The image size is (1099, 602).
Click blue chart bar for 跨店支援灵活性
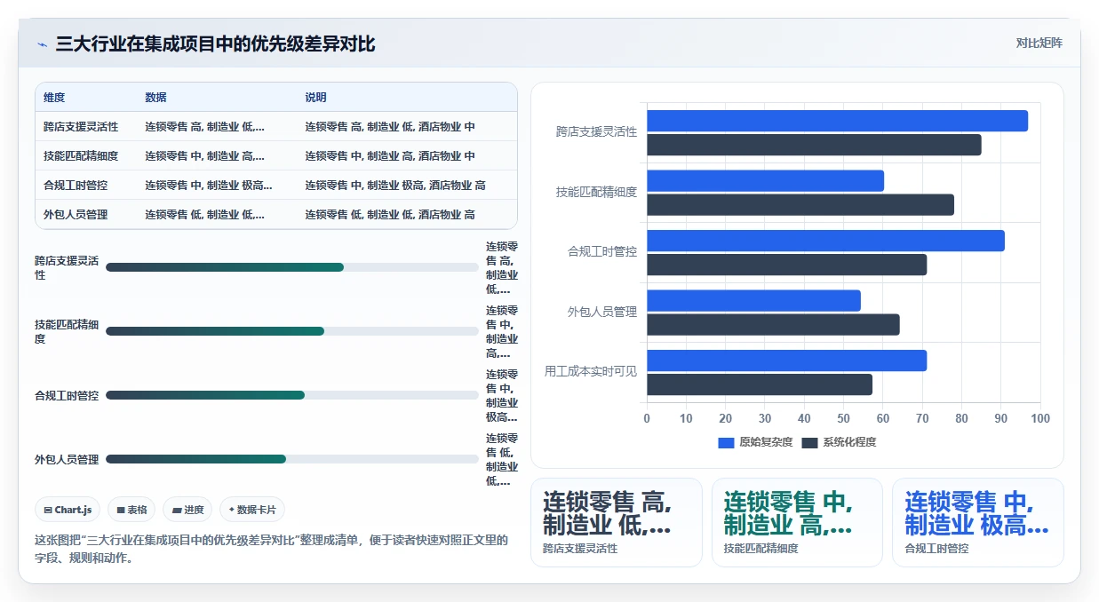(837, 121)
